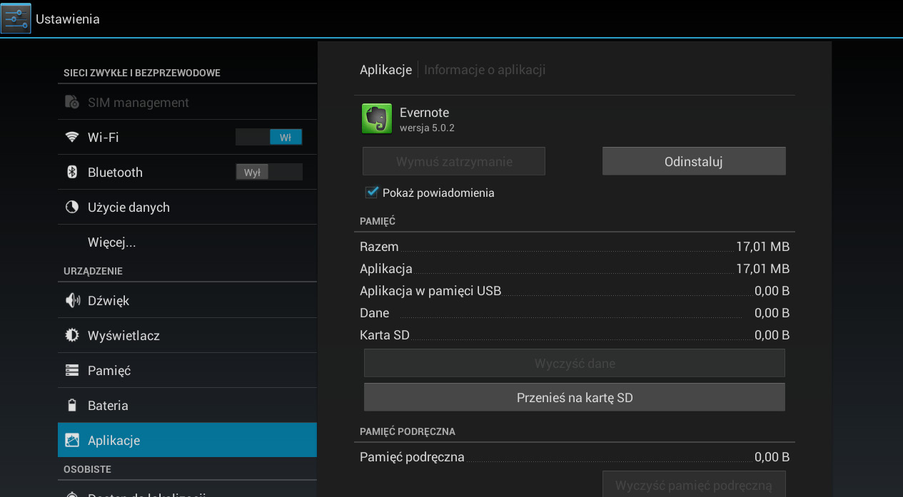Turn on the Bluetooth switch

pos(269,172)
